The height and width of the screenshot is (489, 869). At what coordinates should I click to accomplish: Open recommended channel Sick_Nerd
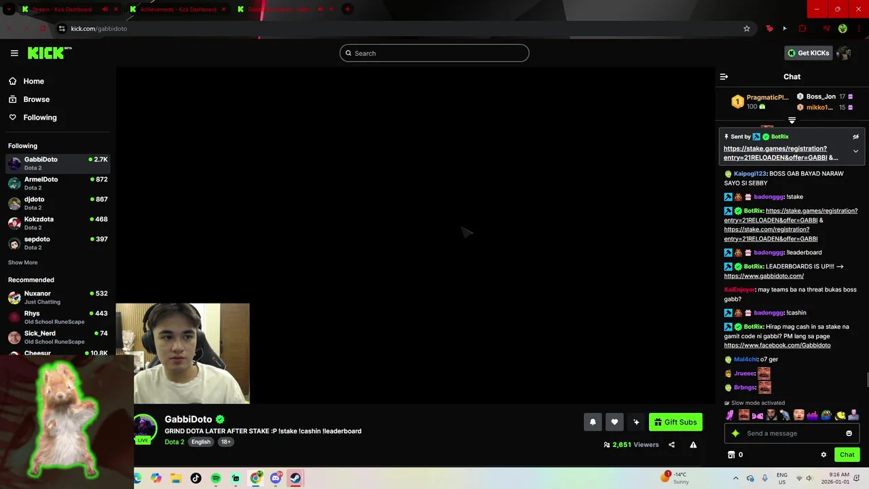(x=58, y=337)
